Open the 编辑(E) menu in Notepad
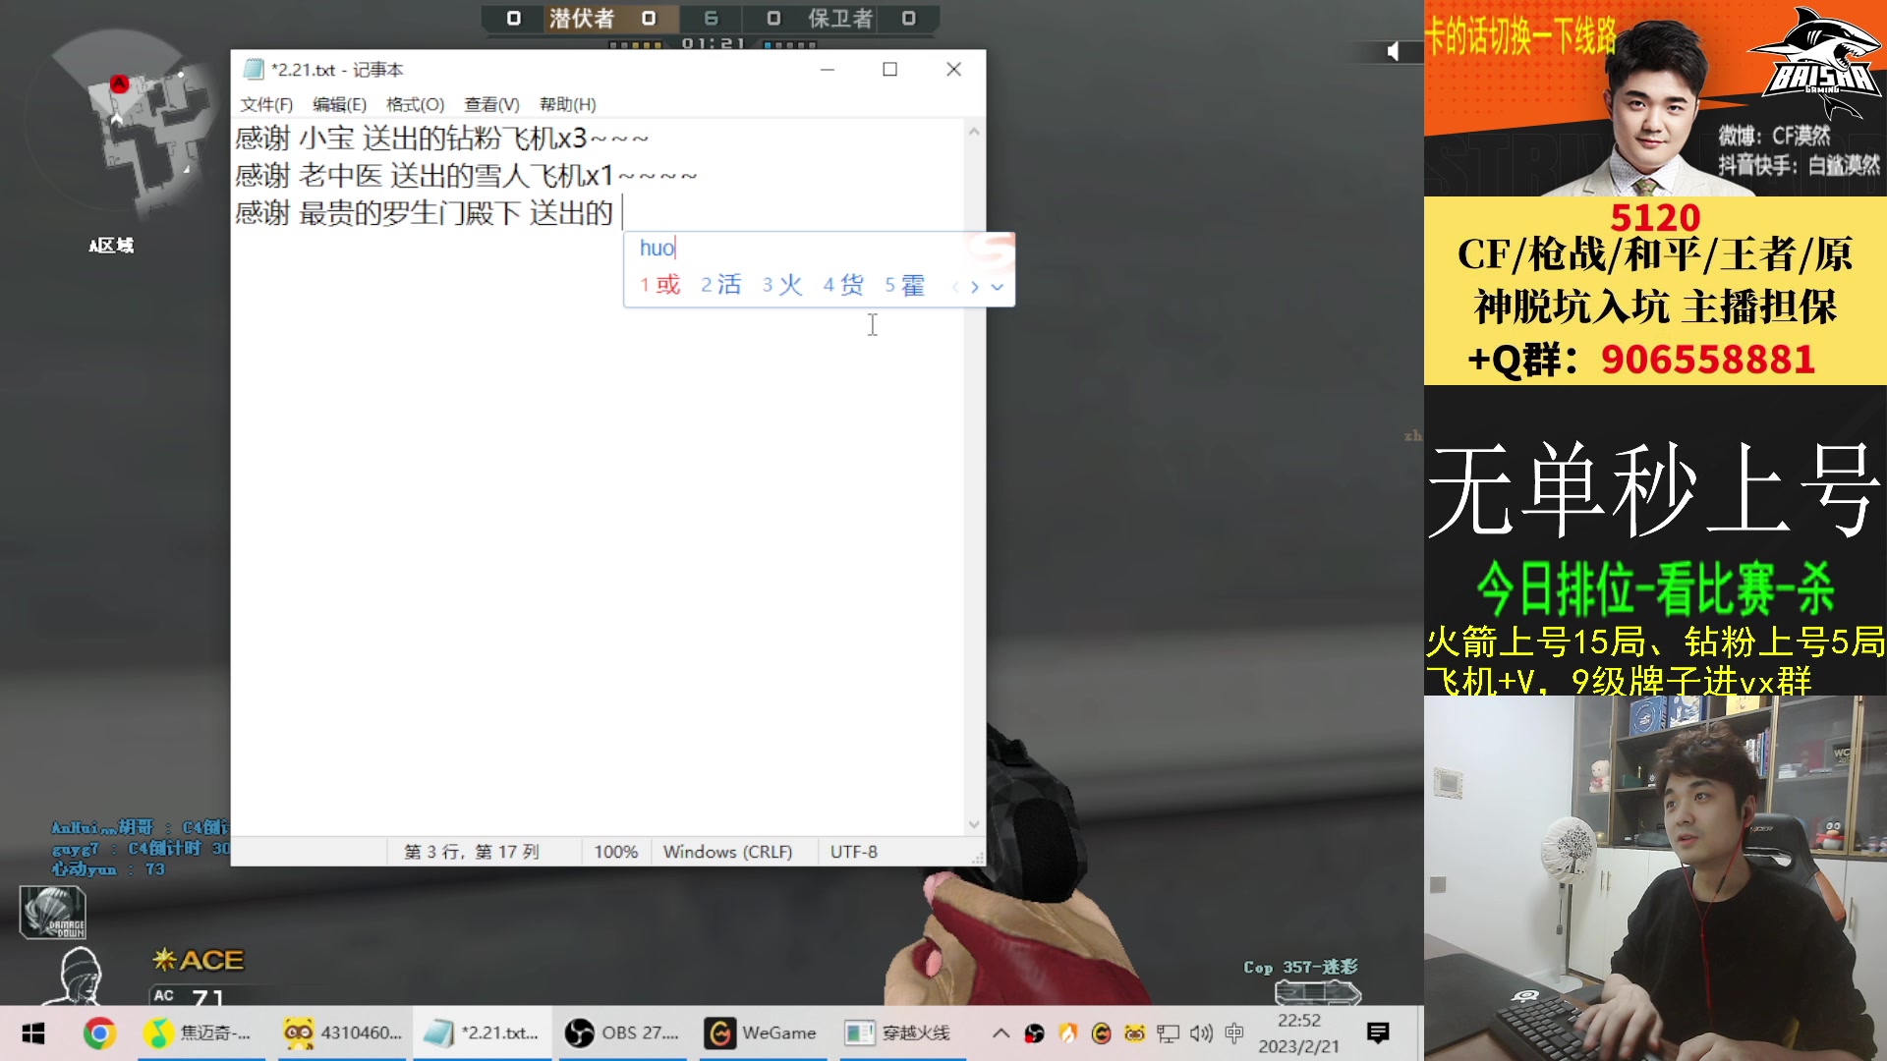This screenshot has height=1061, width=1887. point(339,104)
